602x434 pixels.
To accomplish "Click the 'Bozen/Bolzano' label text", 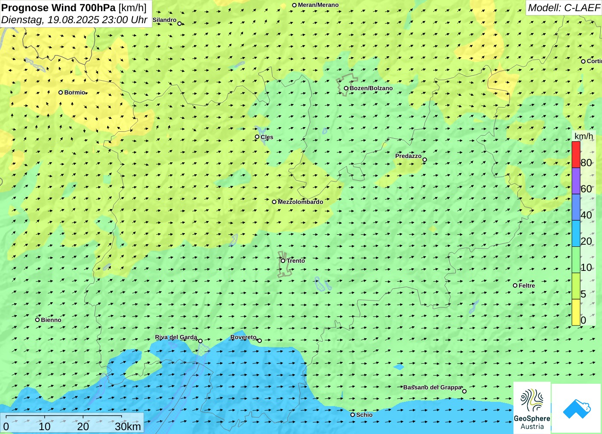I will [371, 88].
